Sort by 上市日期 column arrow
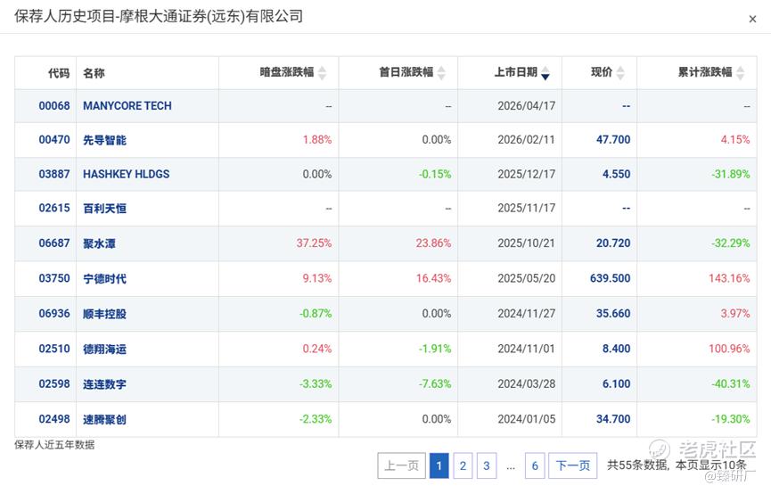 pos(545,73)
